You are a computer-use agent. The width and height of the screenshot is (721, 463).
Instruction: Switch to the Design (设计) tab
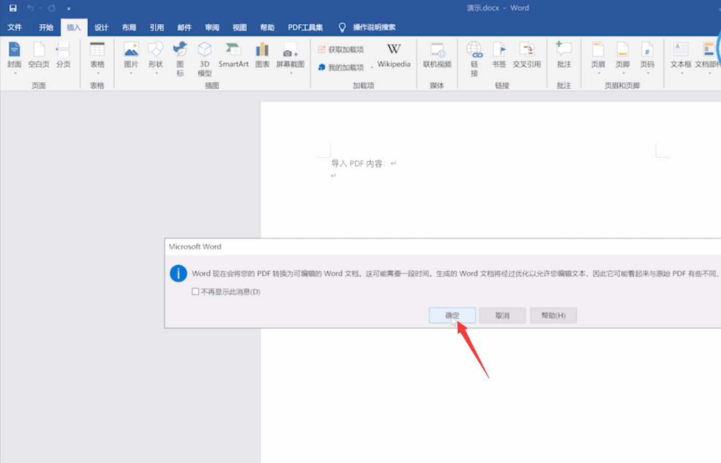[x=101, y=27]
